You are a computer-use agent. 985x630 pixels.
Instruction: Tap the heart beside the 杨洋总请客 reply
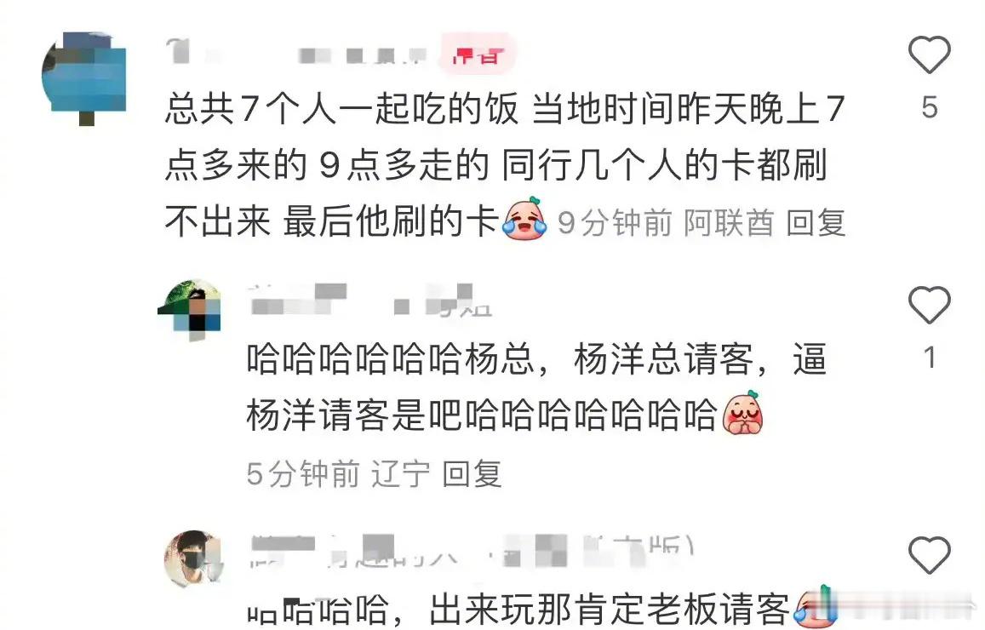pyautogui.click(x=929, y=305)
